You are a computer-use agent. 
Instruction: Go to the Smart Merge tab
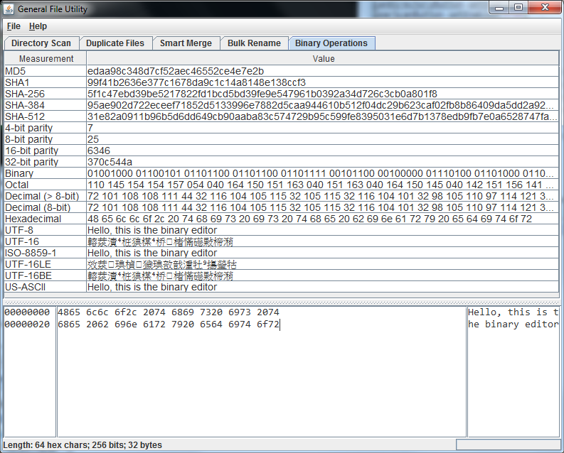186,43
